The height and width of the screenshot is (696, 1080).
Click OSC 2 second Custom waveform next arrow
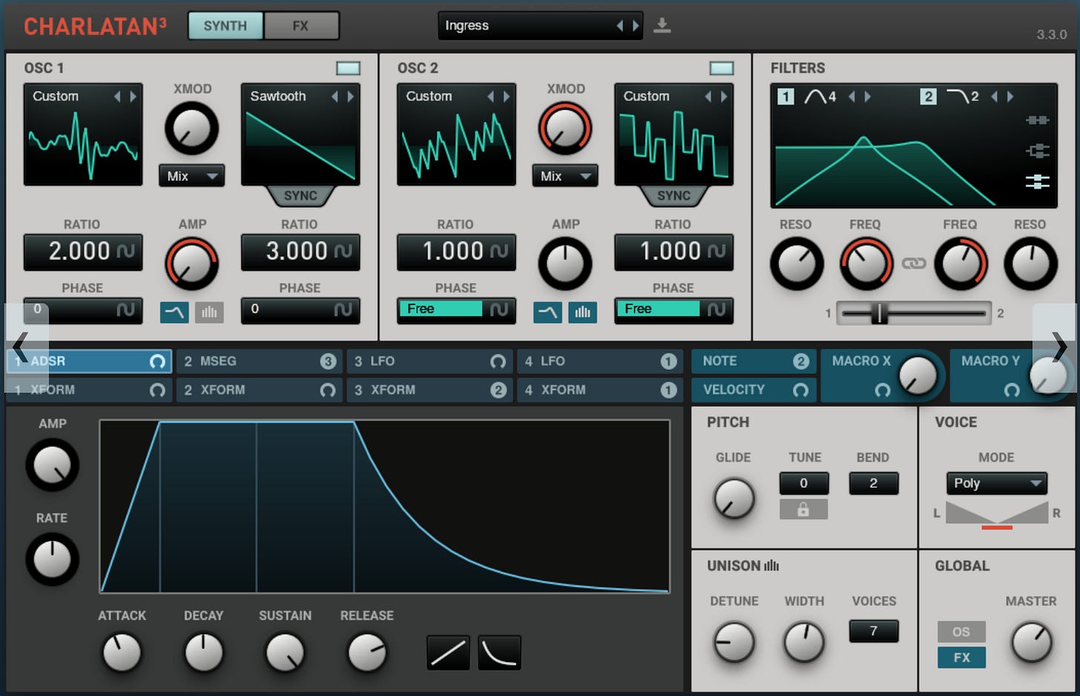724,96
